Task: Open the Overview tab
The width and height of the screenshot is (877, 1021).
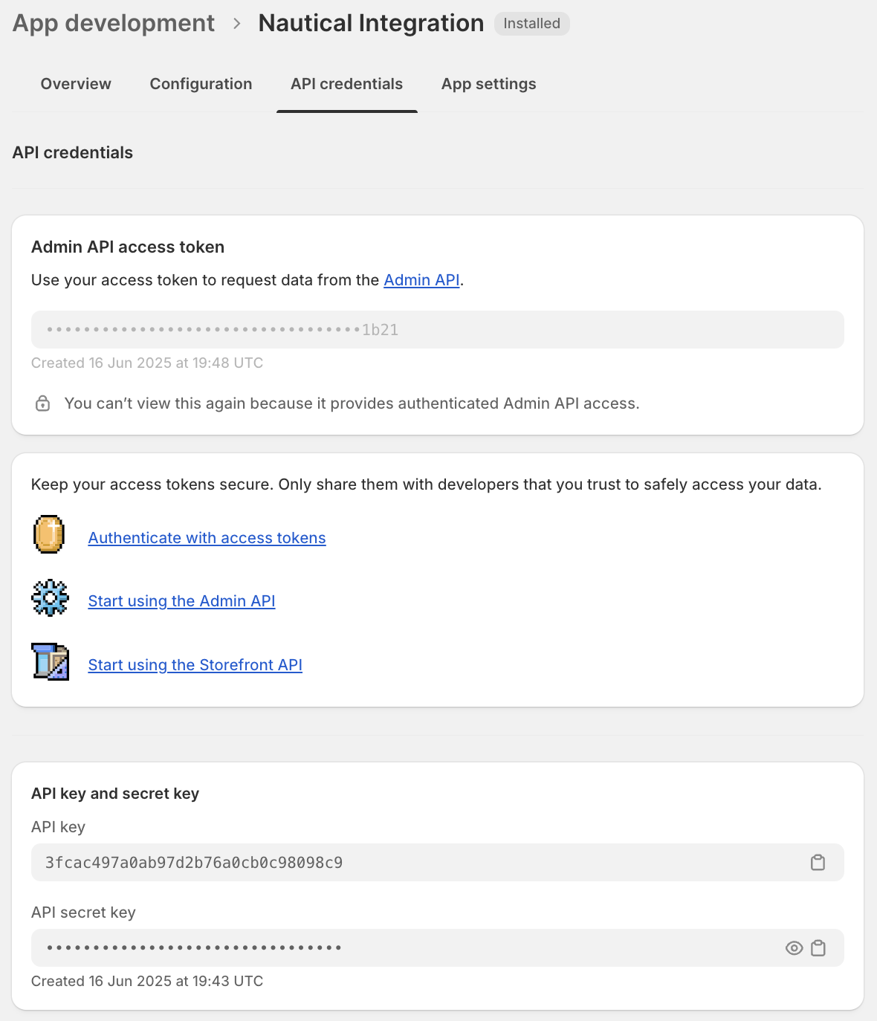Action: coord(76,84)
